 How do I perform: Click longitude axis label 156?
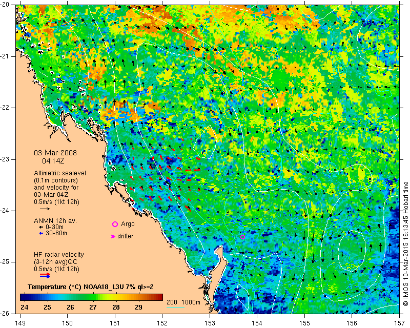(x=352, y=323)
